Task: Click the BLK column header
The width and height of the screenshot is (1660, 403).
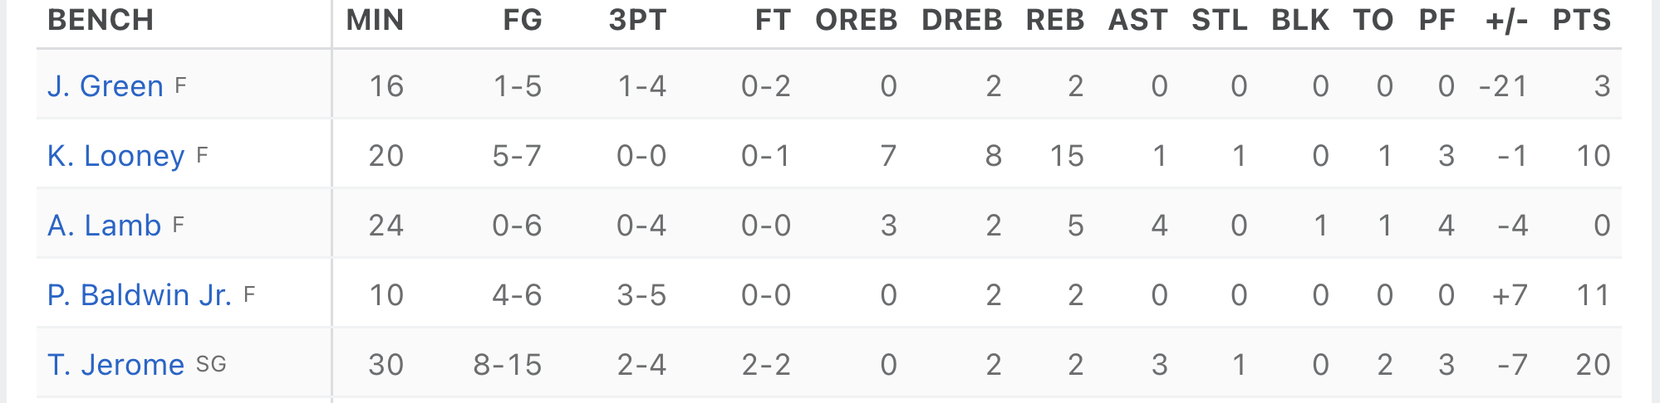Action: coord(1300,20)
